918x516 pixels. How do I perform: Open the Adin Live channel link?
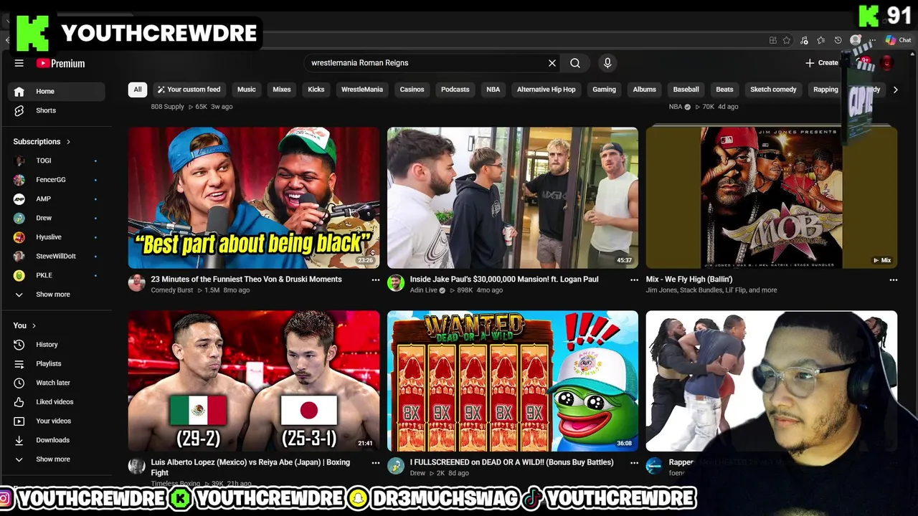[423, 290]
